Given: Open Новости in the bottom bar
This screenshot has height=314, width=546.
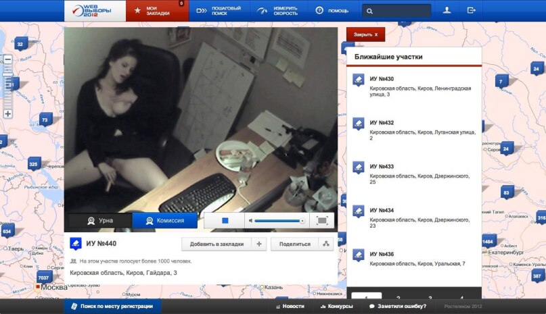Looking at the screenshot, I should pos(290,307).
